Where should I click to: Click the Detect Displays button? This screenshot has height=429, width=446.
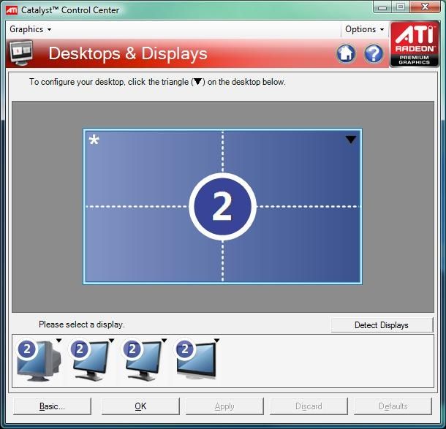[382, 325]
